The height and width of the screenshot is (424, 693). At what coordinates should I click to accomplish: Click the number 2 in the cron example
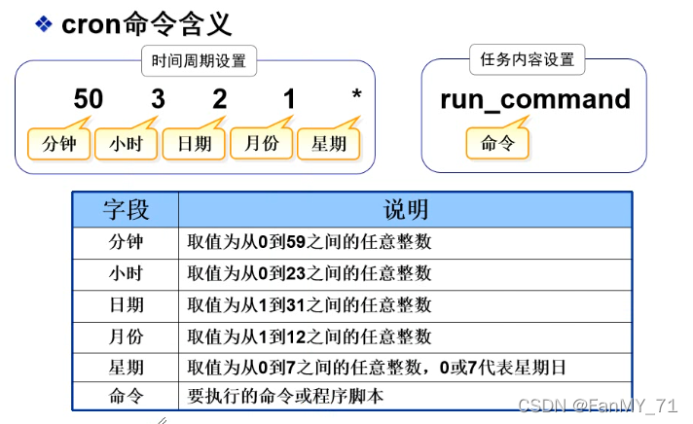(x=220, y=98)
